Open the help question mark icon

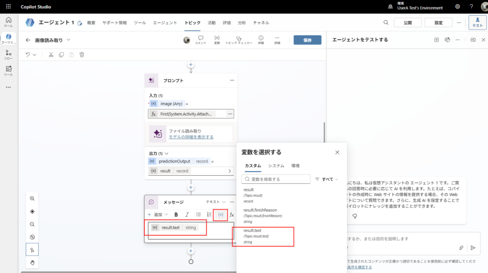[x=471, y=7]
